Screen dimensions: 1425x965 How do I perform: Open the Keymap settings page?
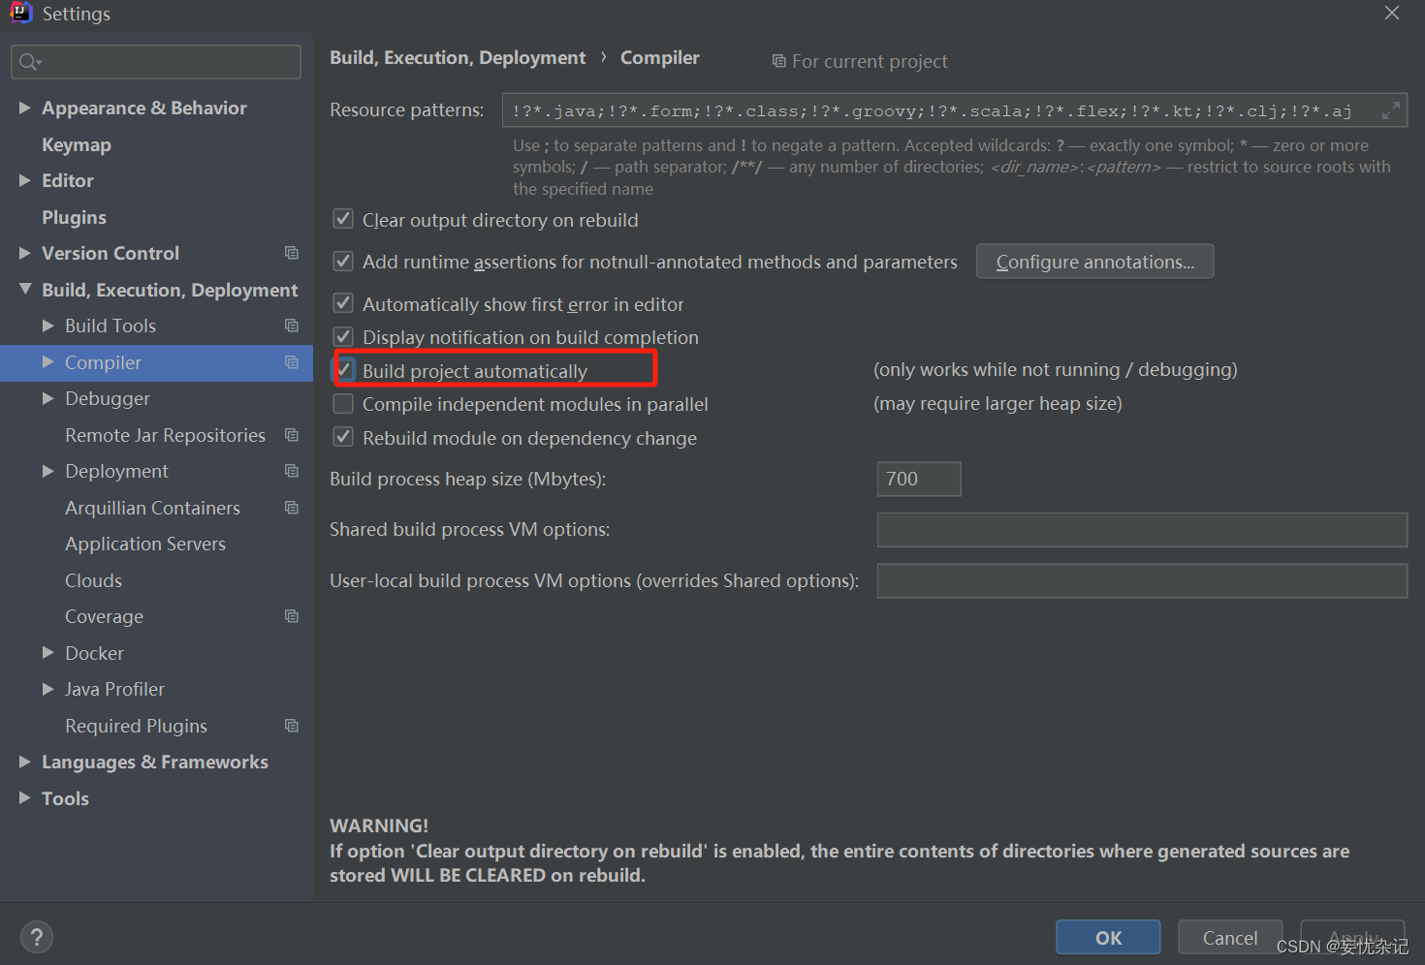pos(77,144)
